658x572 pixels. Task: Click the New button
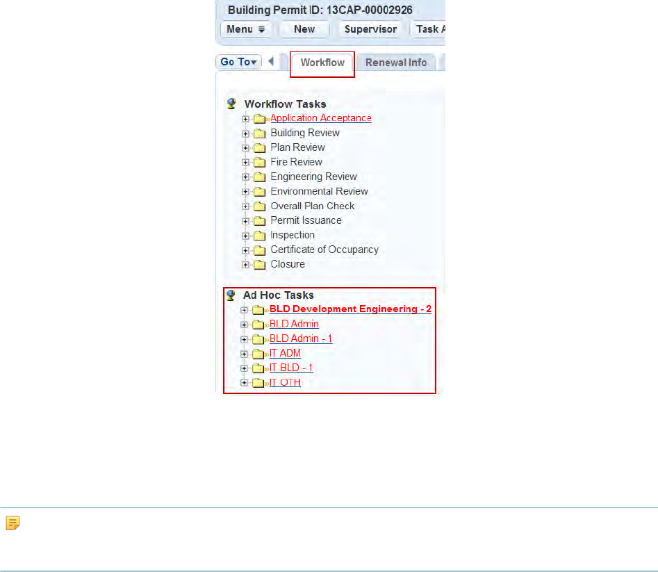coord(304,29)
